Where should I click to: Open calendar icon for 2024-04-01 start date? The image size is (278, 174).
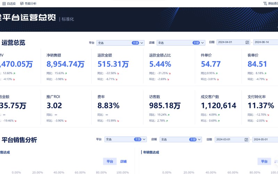247,42
